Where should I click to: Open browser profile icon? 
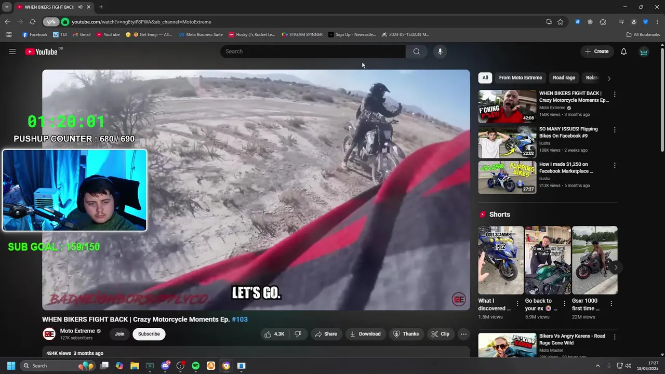634,22
